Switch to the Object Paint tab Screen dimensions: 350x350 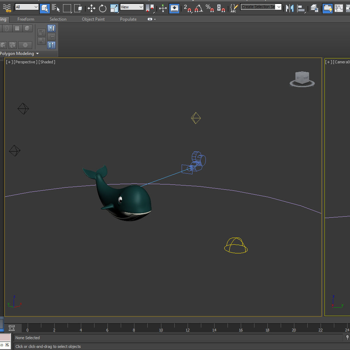[93, 19]
